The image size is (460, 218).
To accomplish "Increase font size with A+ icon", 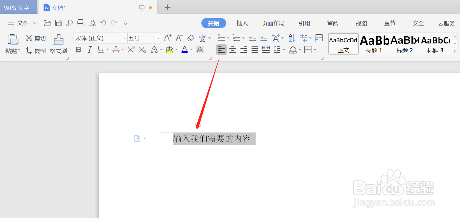I will [168, 38].
